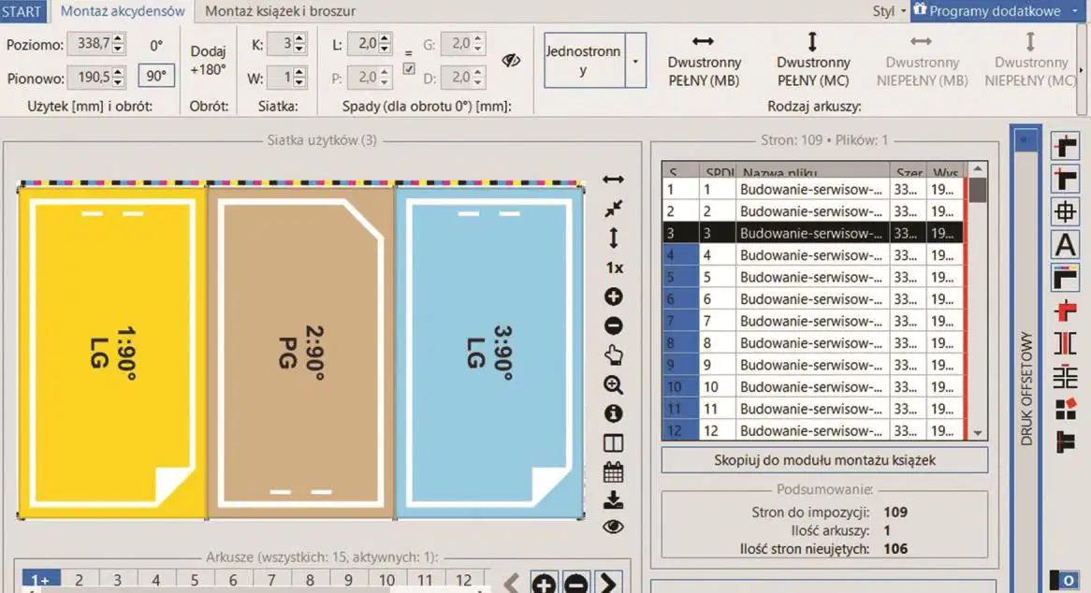This screenshot has height=593, width=1091.
Task: Adjust the K columns spinner arrows
Action: pyautogui.click(x=299, y=44)
